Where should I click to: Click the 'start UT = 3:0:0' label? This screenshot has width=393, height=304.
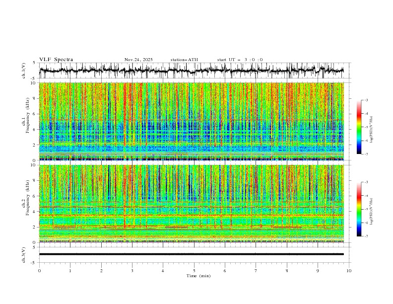click(240, 60)
